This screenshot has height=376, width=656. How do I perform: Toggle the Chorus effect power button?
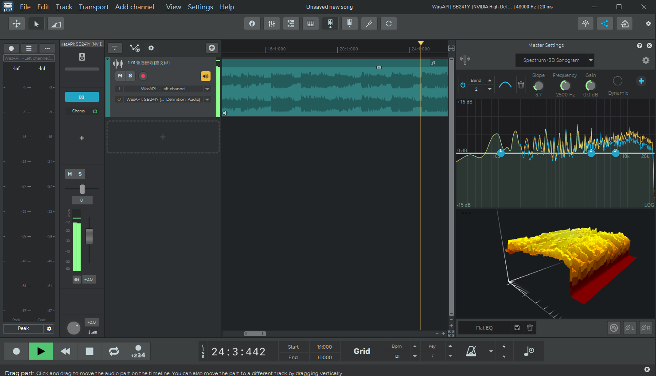[95, 111]
